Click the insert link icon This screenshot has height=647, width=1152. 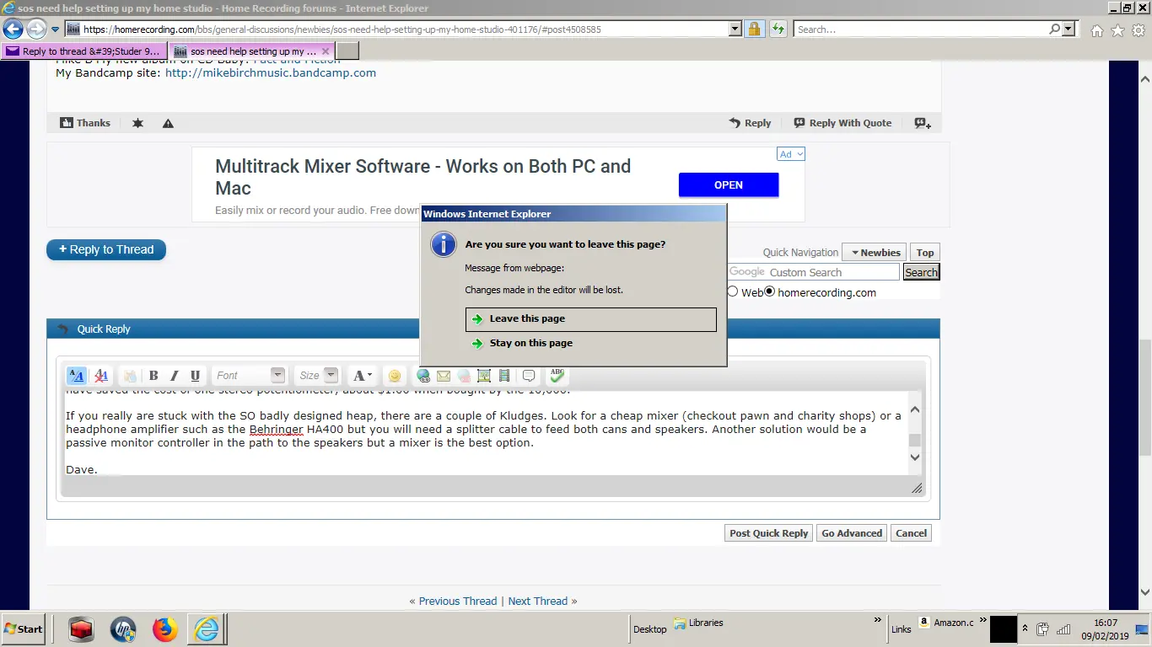[423, 376]
